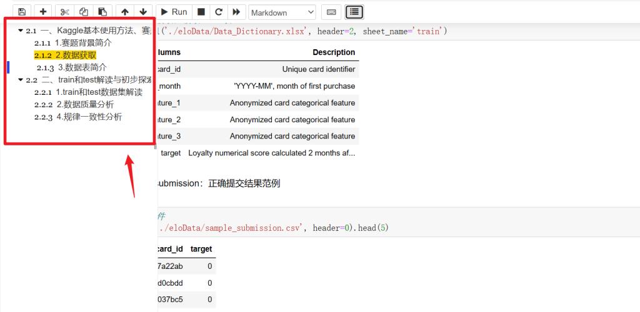Open the Markdown cell type dropdown
Screen dimensions: 640x312
click(282, 12)
